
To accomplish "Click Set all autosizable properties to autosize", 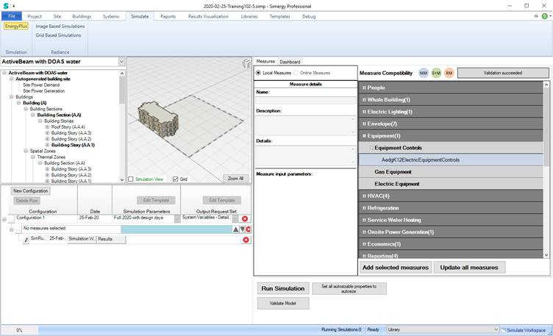I will coord(349,288).
